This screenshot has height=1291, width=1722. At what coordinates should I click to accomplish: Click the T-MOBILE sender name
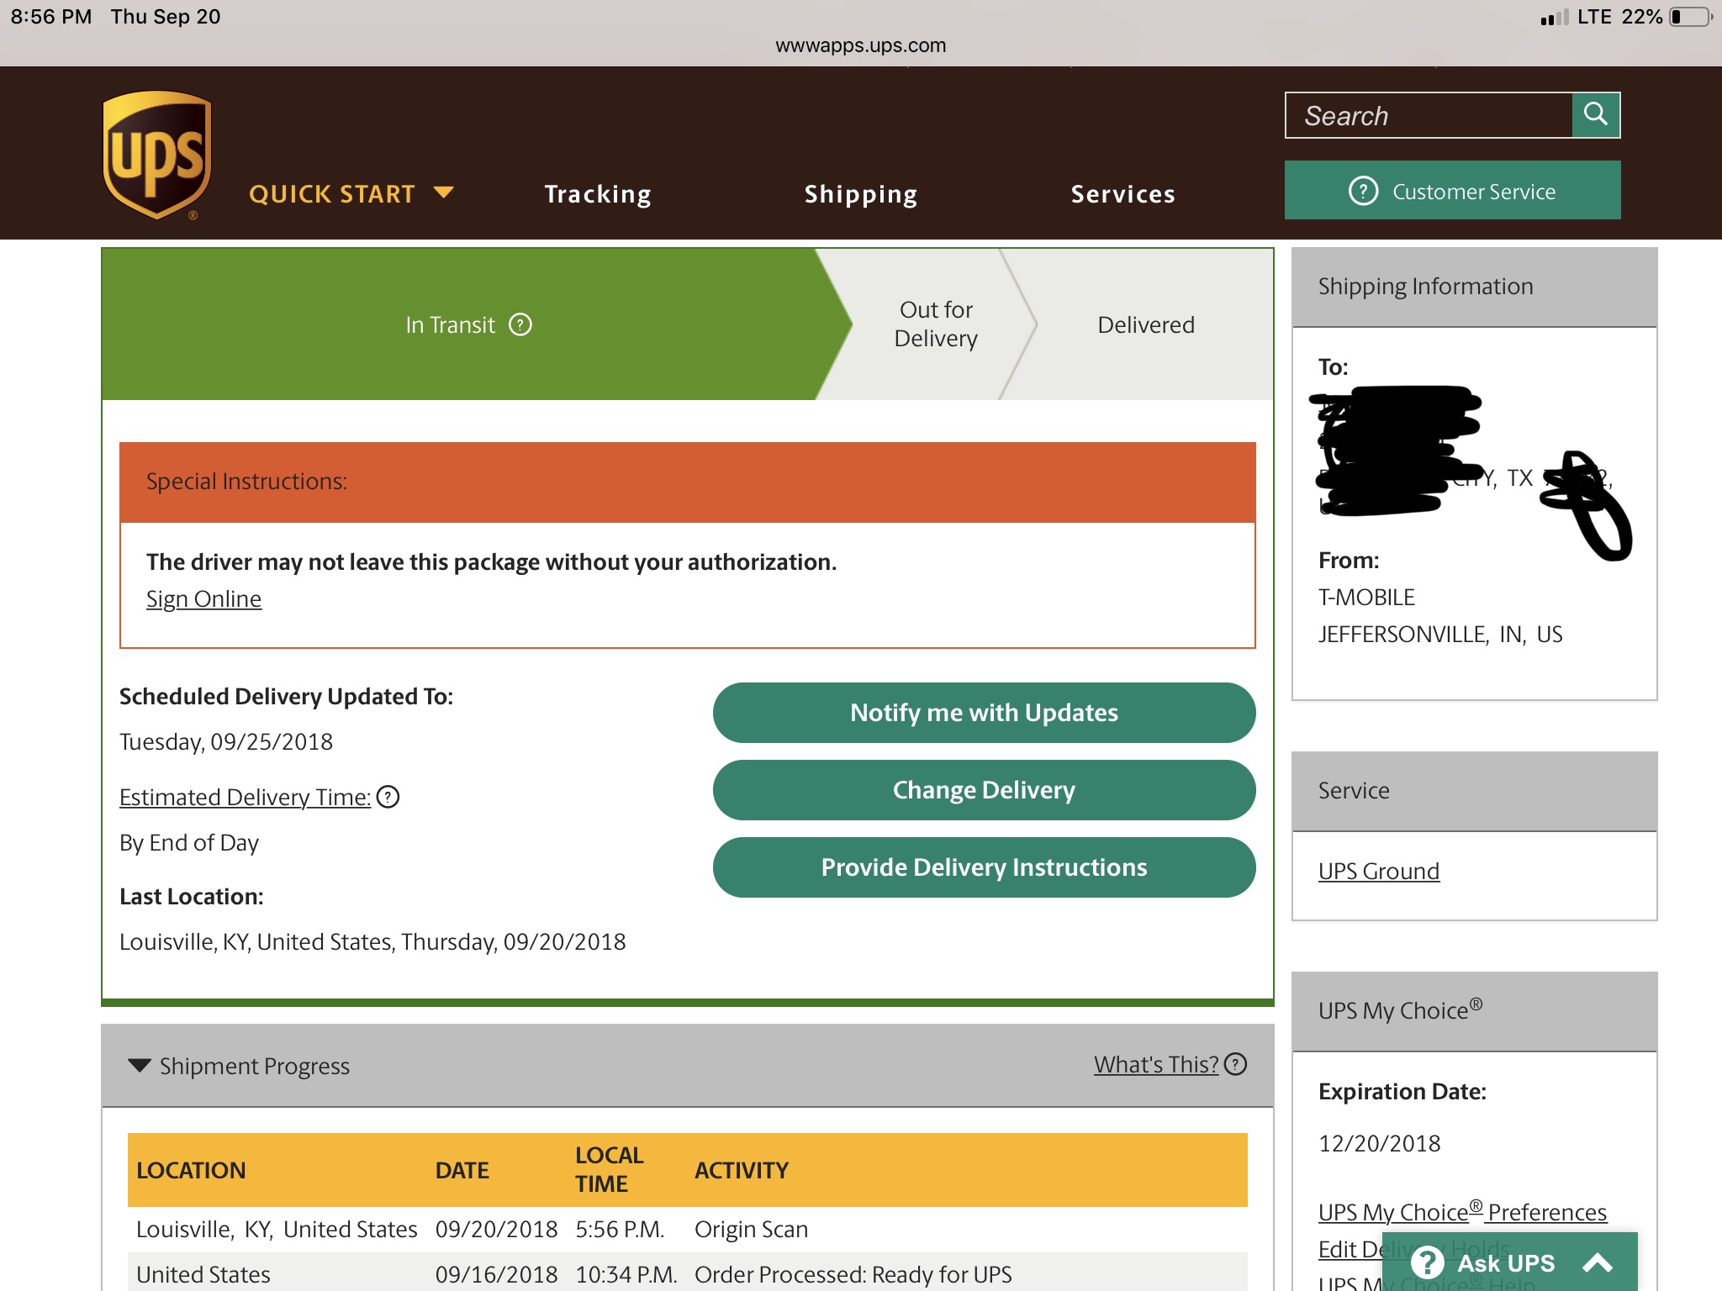[x=1366, y=597]
